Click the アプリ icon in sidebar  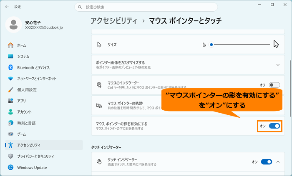pyautogui.click(x=10, y=101)
